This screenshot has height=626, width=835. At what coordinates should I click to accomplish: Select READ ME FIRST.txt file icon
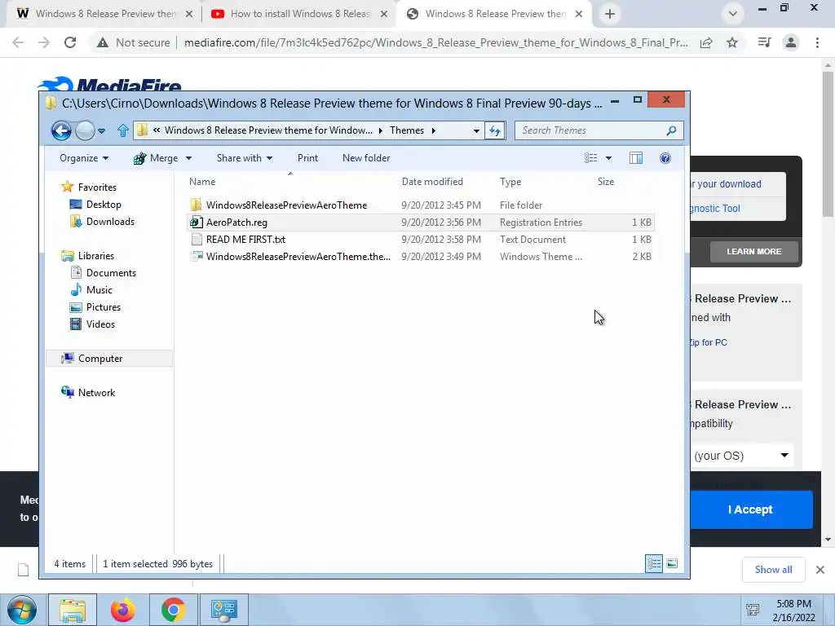click(x=197, y=240)
